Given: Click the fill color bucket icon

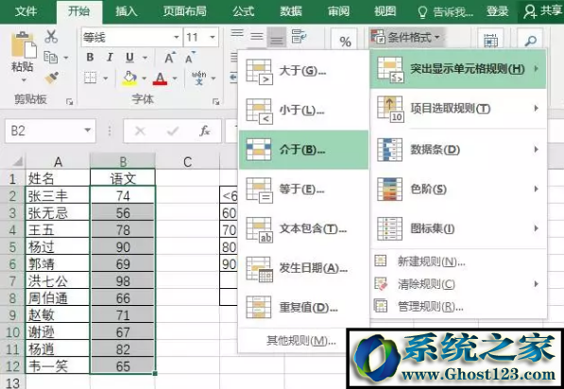Looking at the screenshot, I should pos(129,78).
